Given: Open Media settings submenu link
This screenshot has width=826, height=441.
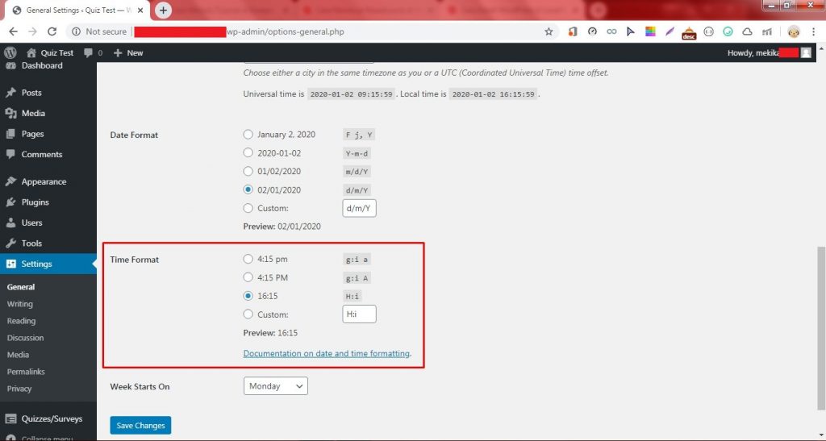Looking at the screenshot, I should [x=18, y=355].
